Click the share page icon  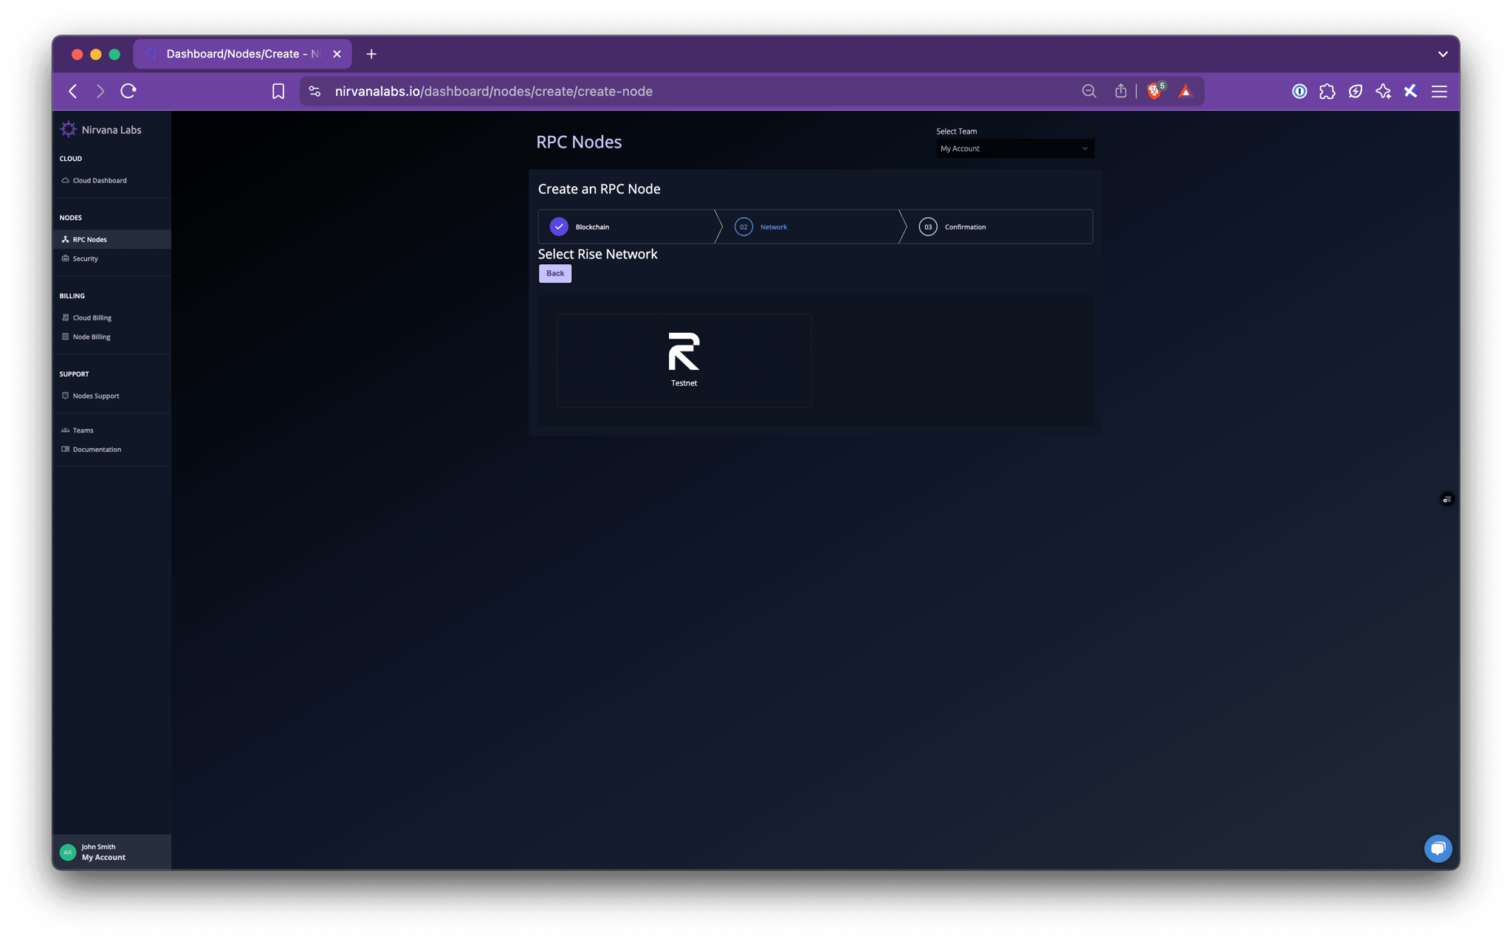[x=1120, y=91]
